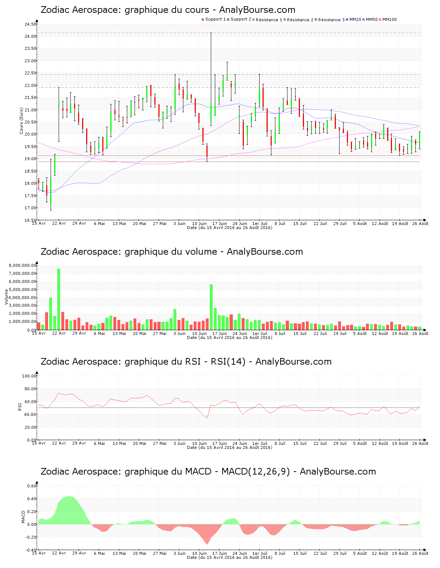
Task: Select the 'Support 2' legend label
Action: (x=241, y=19)
